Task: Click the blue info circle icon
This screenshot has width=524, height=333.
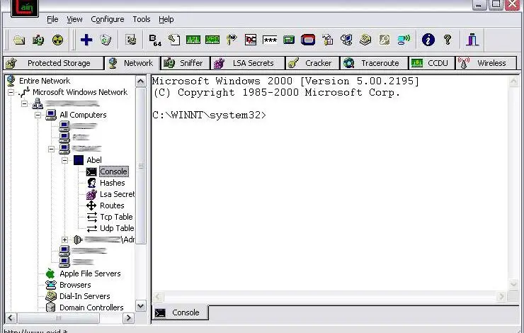Action: coord(428,40)
